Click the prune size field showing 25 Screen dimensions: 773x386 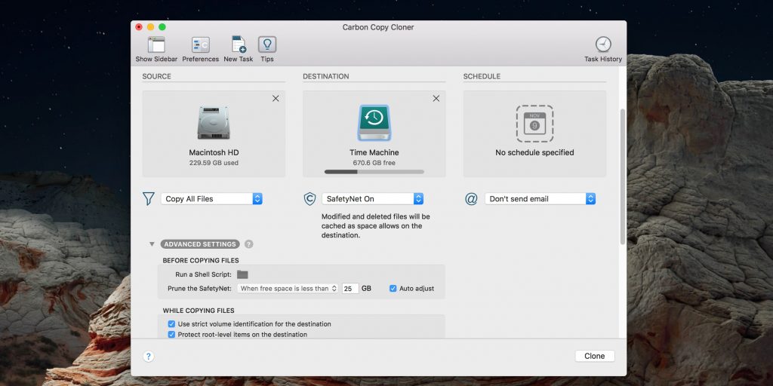[350, 289]
